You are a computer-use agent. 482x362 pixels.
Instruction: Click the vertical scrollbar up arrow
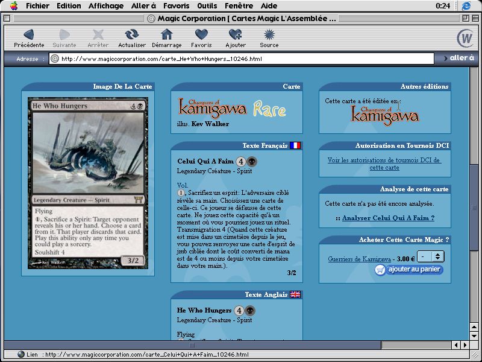click(x=474, y=327)
